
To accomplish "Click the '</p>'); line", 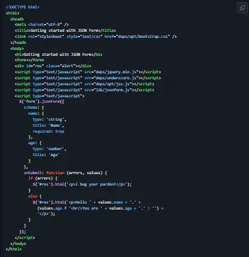I will coord(46,214).
